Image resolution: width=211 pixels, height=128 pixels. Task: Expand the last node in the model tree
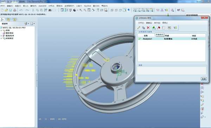(1, 38)
